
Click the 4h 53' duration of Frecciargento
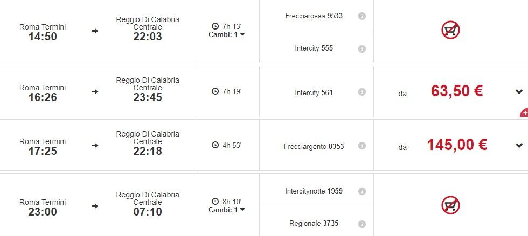coord(227,145)
